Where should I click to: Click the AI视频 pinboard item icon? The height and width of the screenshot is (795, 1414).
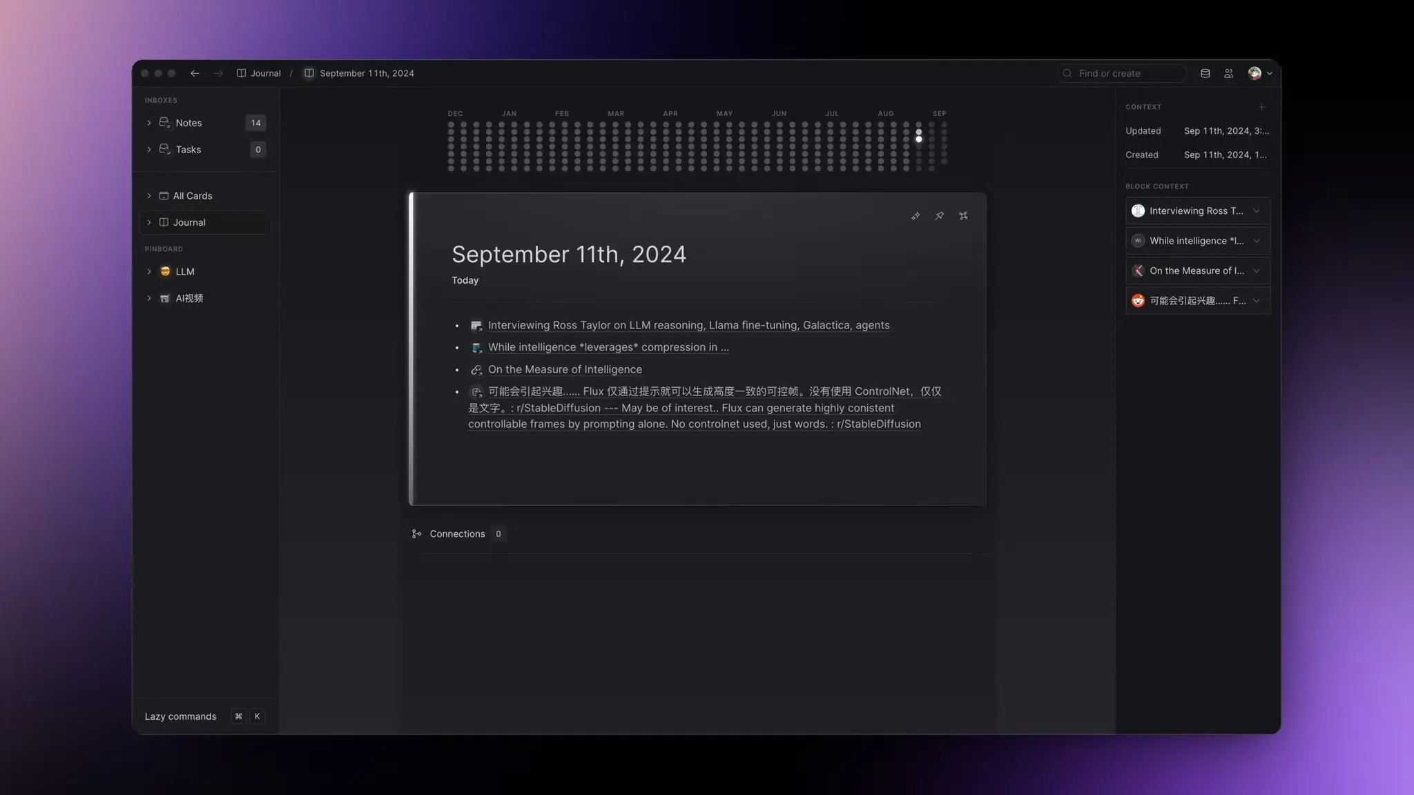164,298
